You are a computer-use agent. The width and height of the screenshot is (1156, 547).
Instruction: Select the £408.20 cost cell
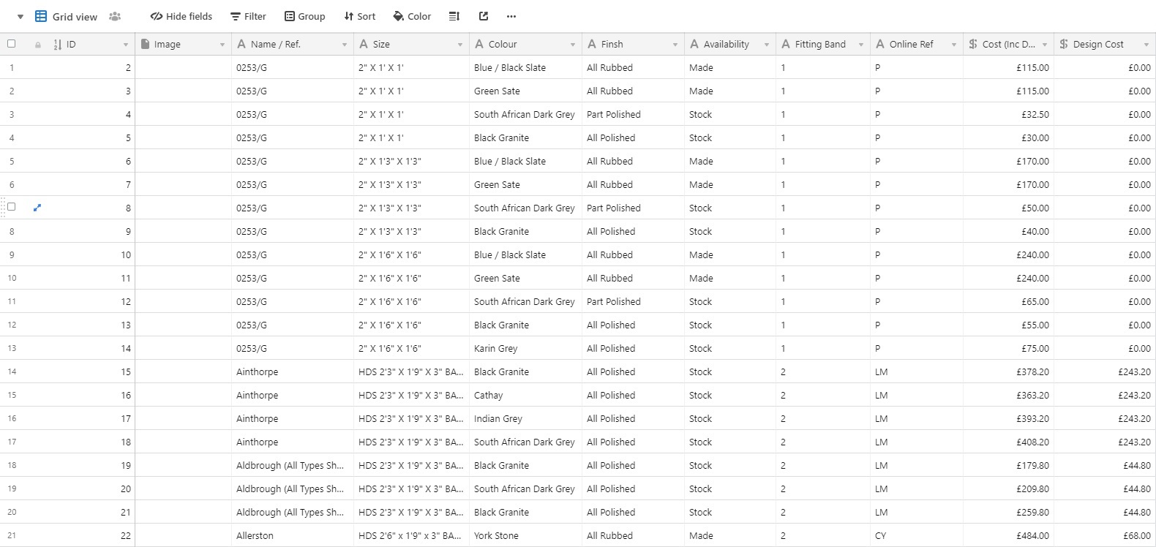[x=1008, y=442]
